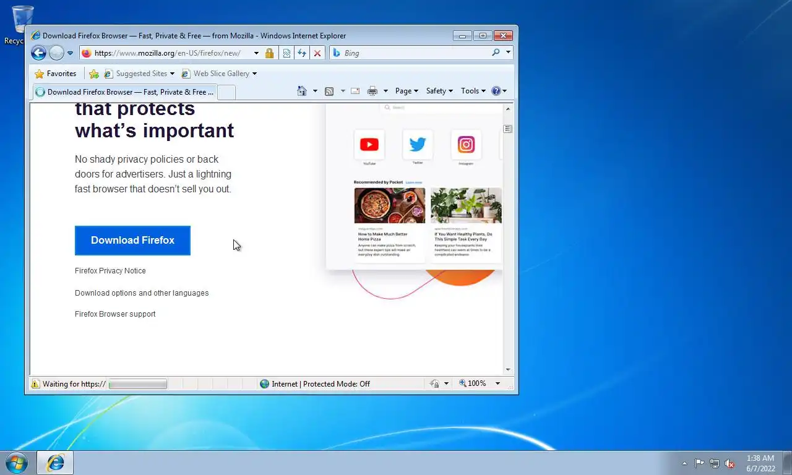Viewport: 792px width, 475px height.
Task: Click the YouTube tile in the preview
Action: pos(369,145)
